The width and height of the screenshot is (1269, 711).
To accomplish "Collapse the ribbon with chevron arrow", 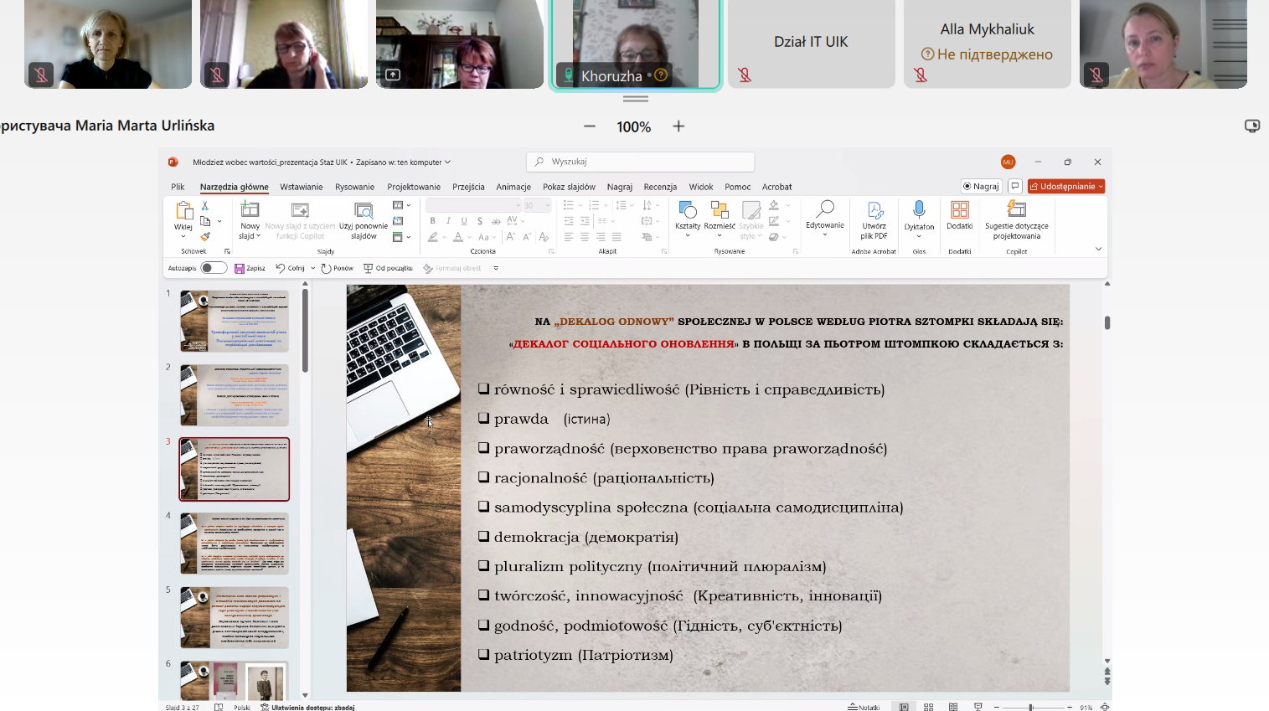I will [1098, 249].
